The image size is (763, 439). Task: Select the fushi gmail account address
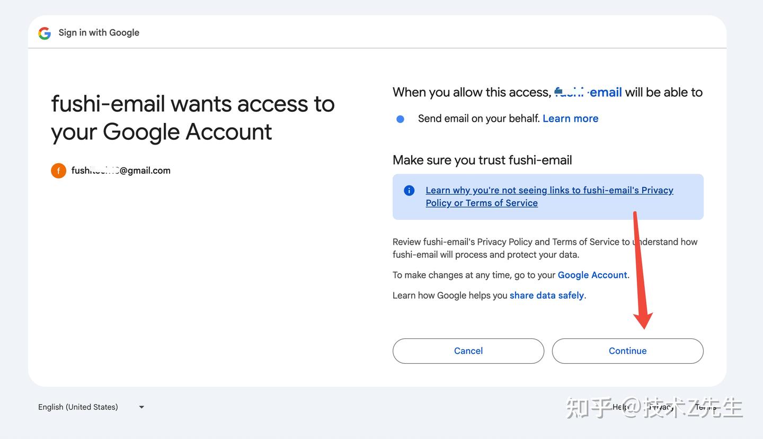121,170
